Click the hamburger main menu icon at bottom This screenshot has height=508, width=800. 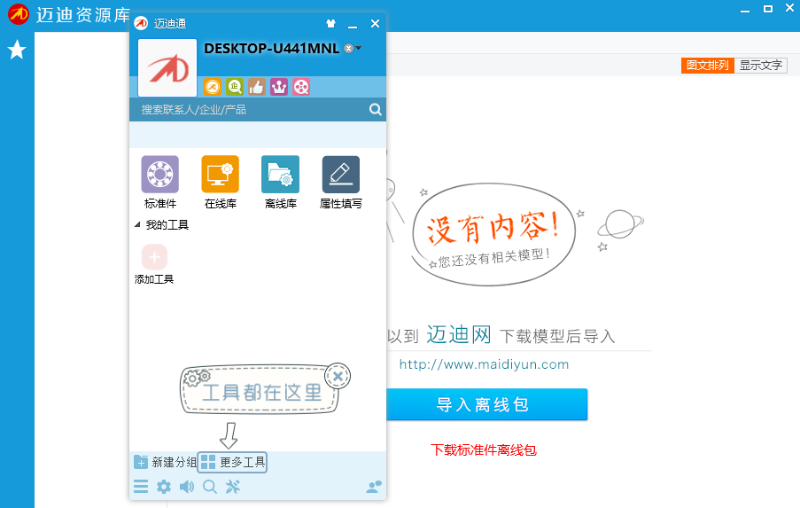point(141,487)
